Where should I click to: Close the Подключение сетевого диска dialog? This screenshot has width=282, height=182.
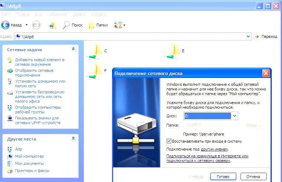click(266, 73)
